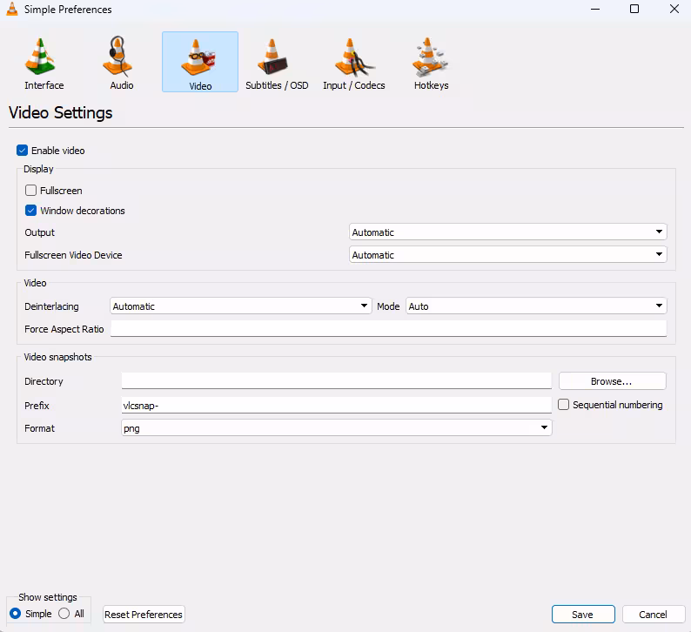Screen dimensions: 691x632
Task: Toggle Window decorations checkbox
Action: click(x=30, y=211)
